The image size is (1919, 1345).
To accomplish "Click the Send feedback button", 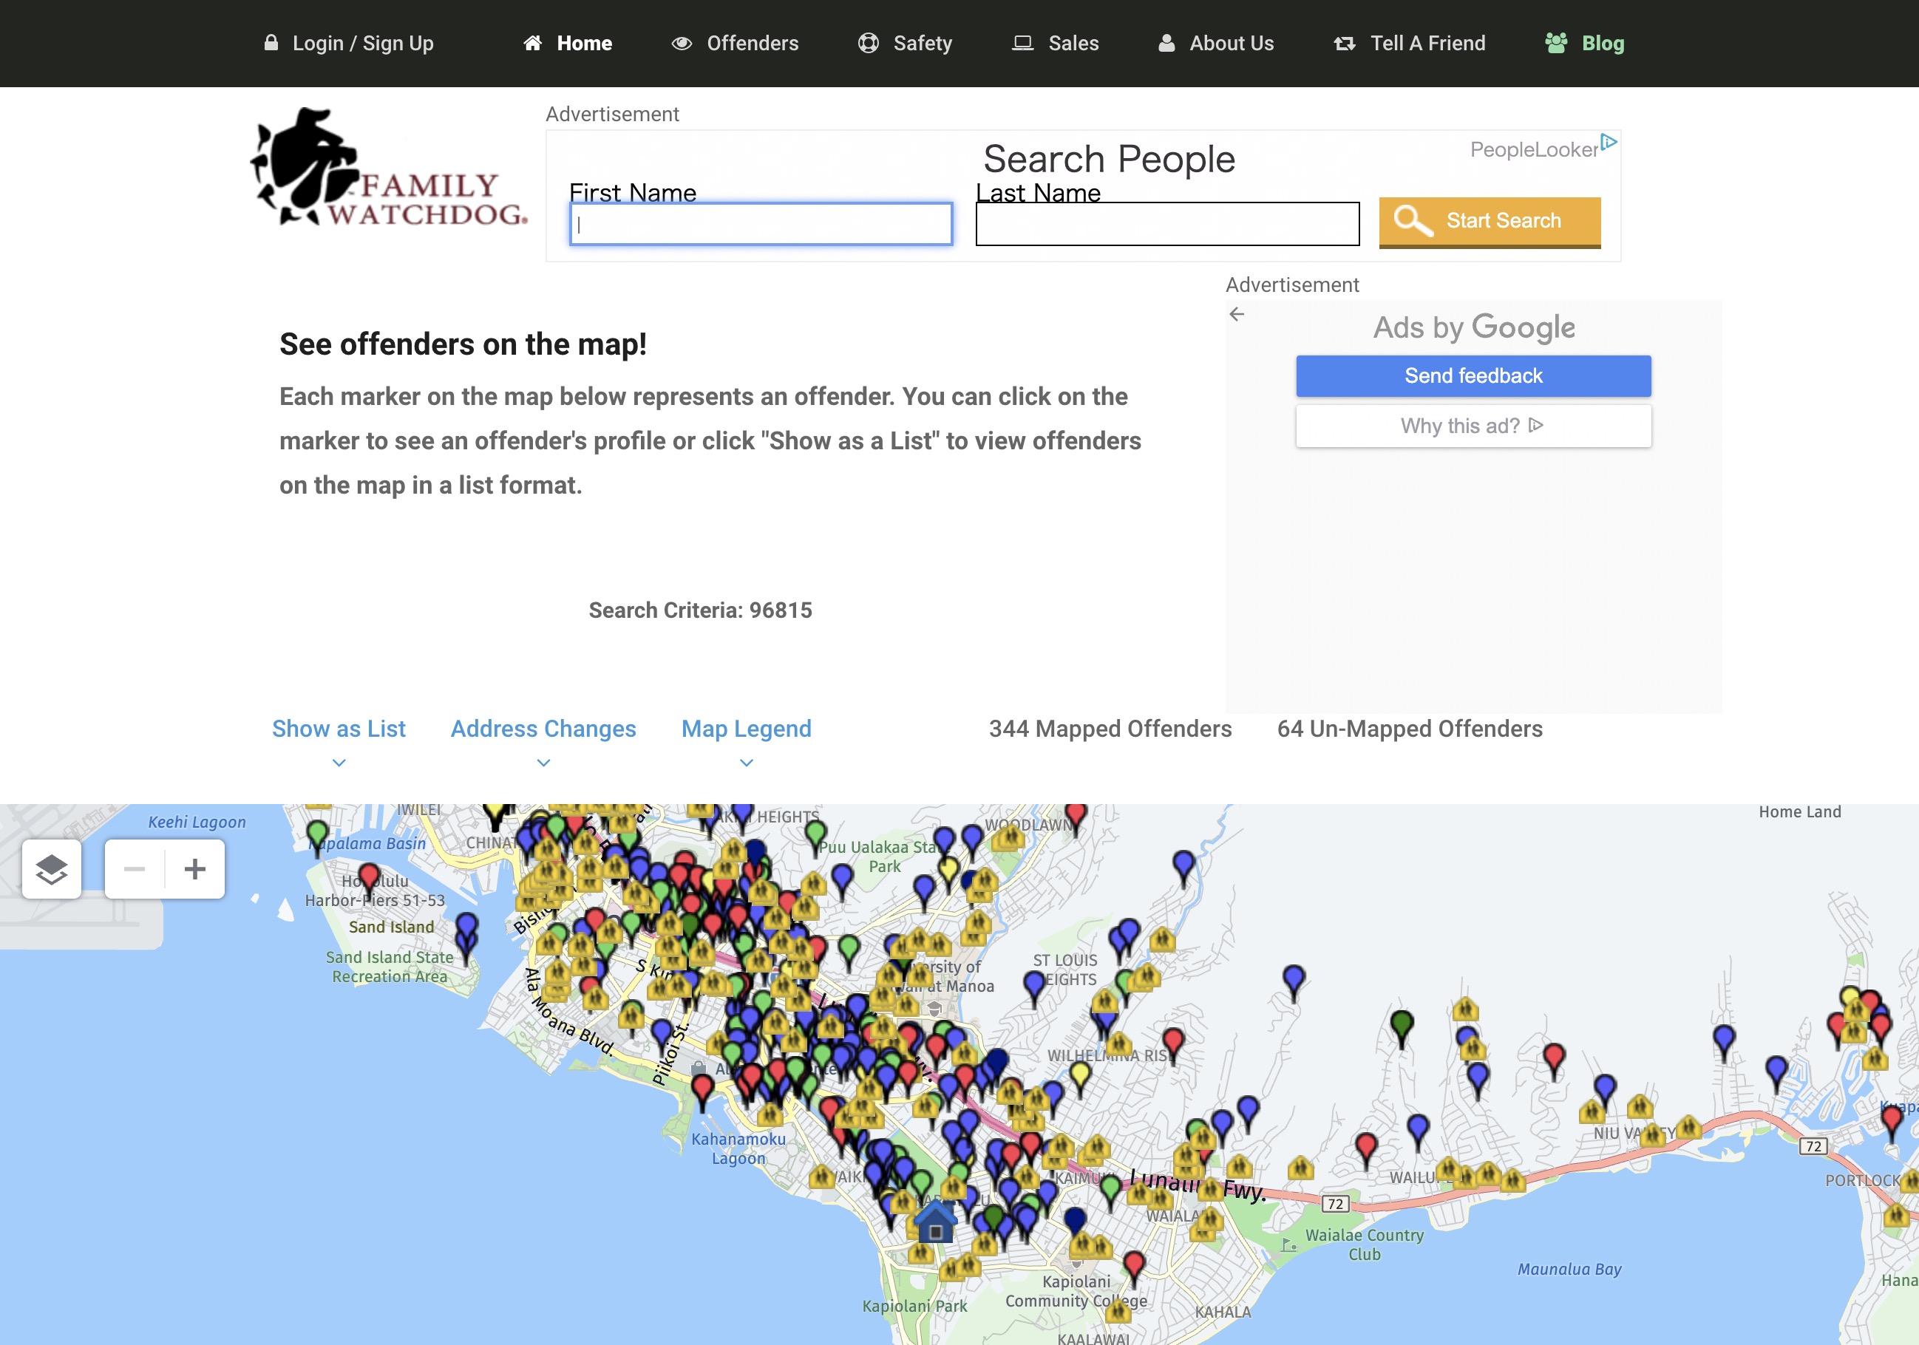I will (1473, 376).
